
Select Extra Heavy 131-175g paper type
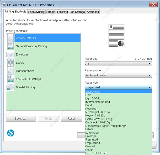click(x=118, y=119)
